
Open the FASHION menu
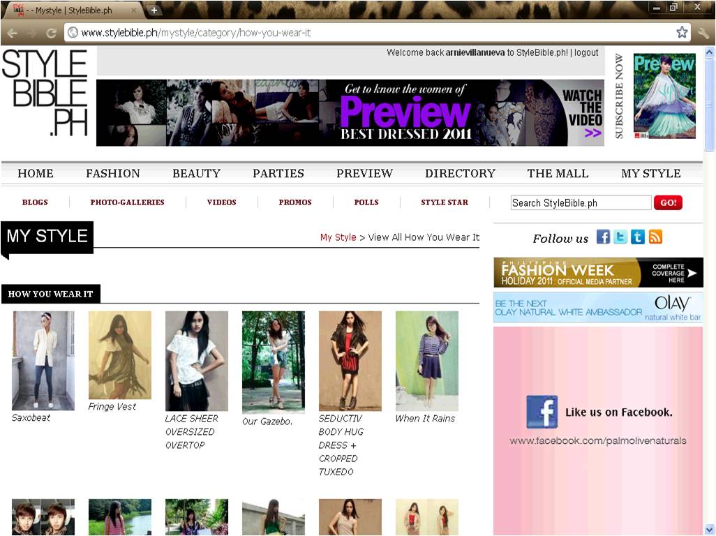113,174
